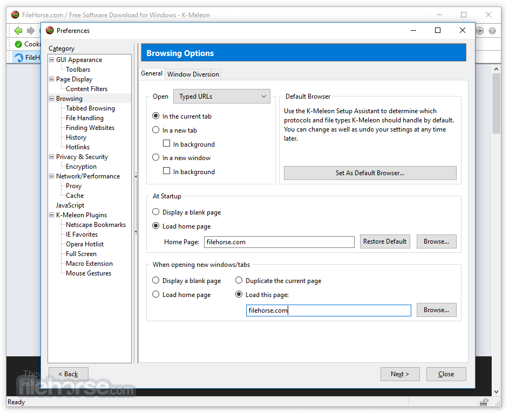The height and width of the screenshot is (414, 509).
Task: Collapse the Privacy & Security node
Action: coord(52,156)
